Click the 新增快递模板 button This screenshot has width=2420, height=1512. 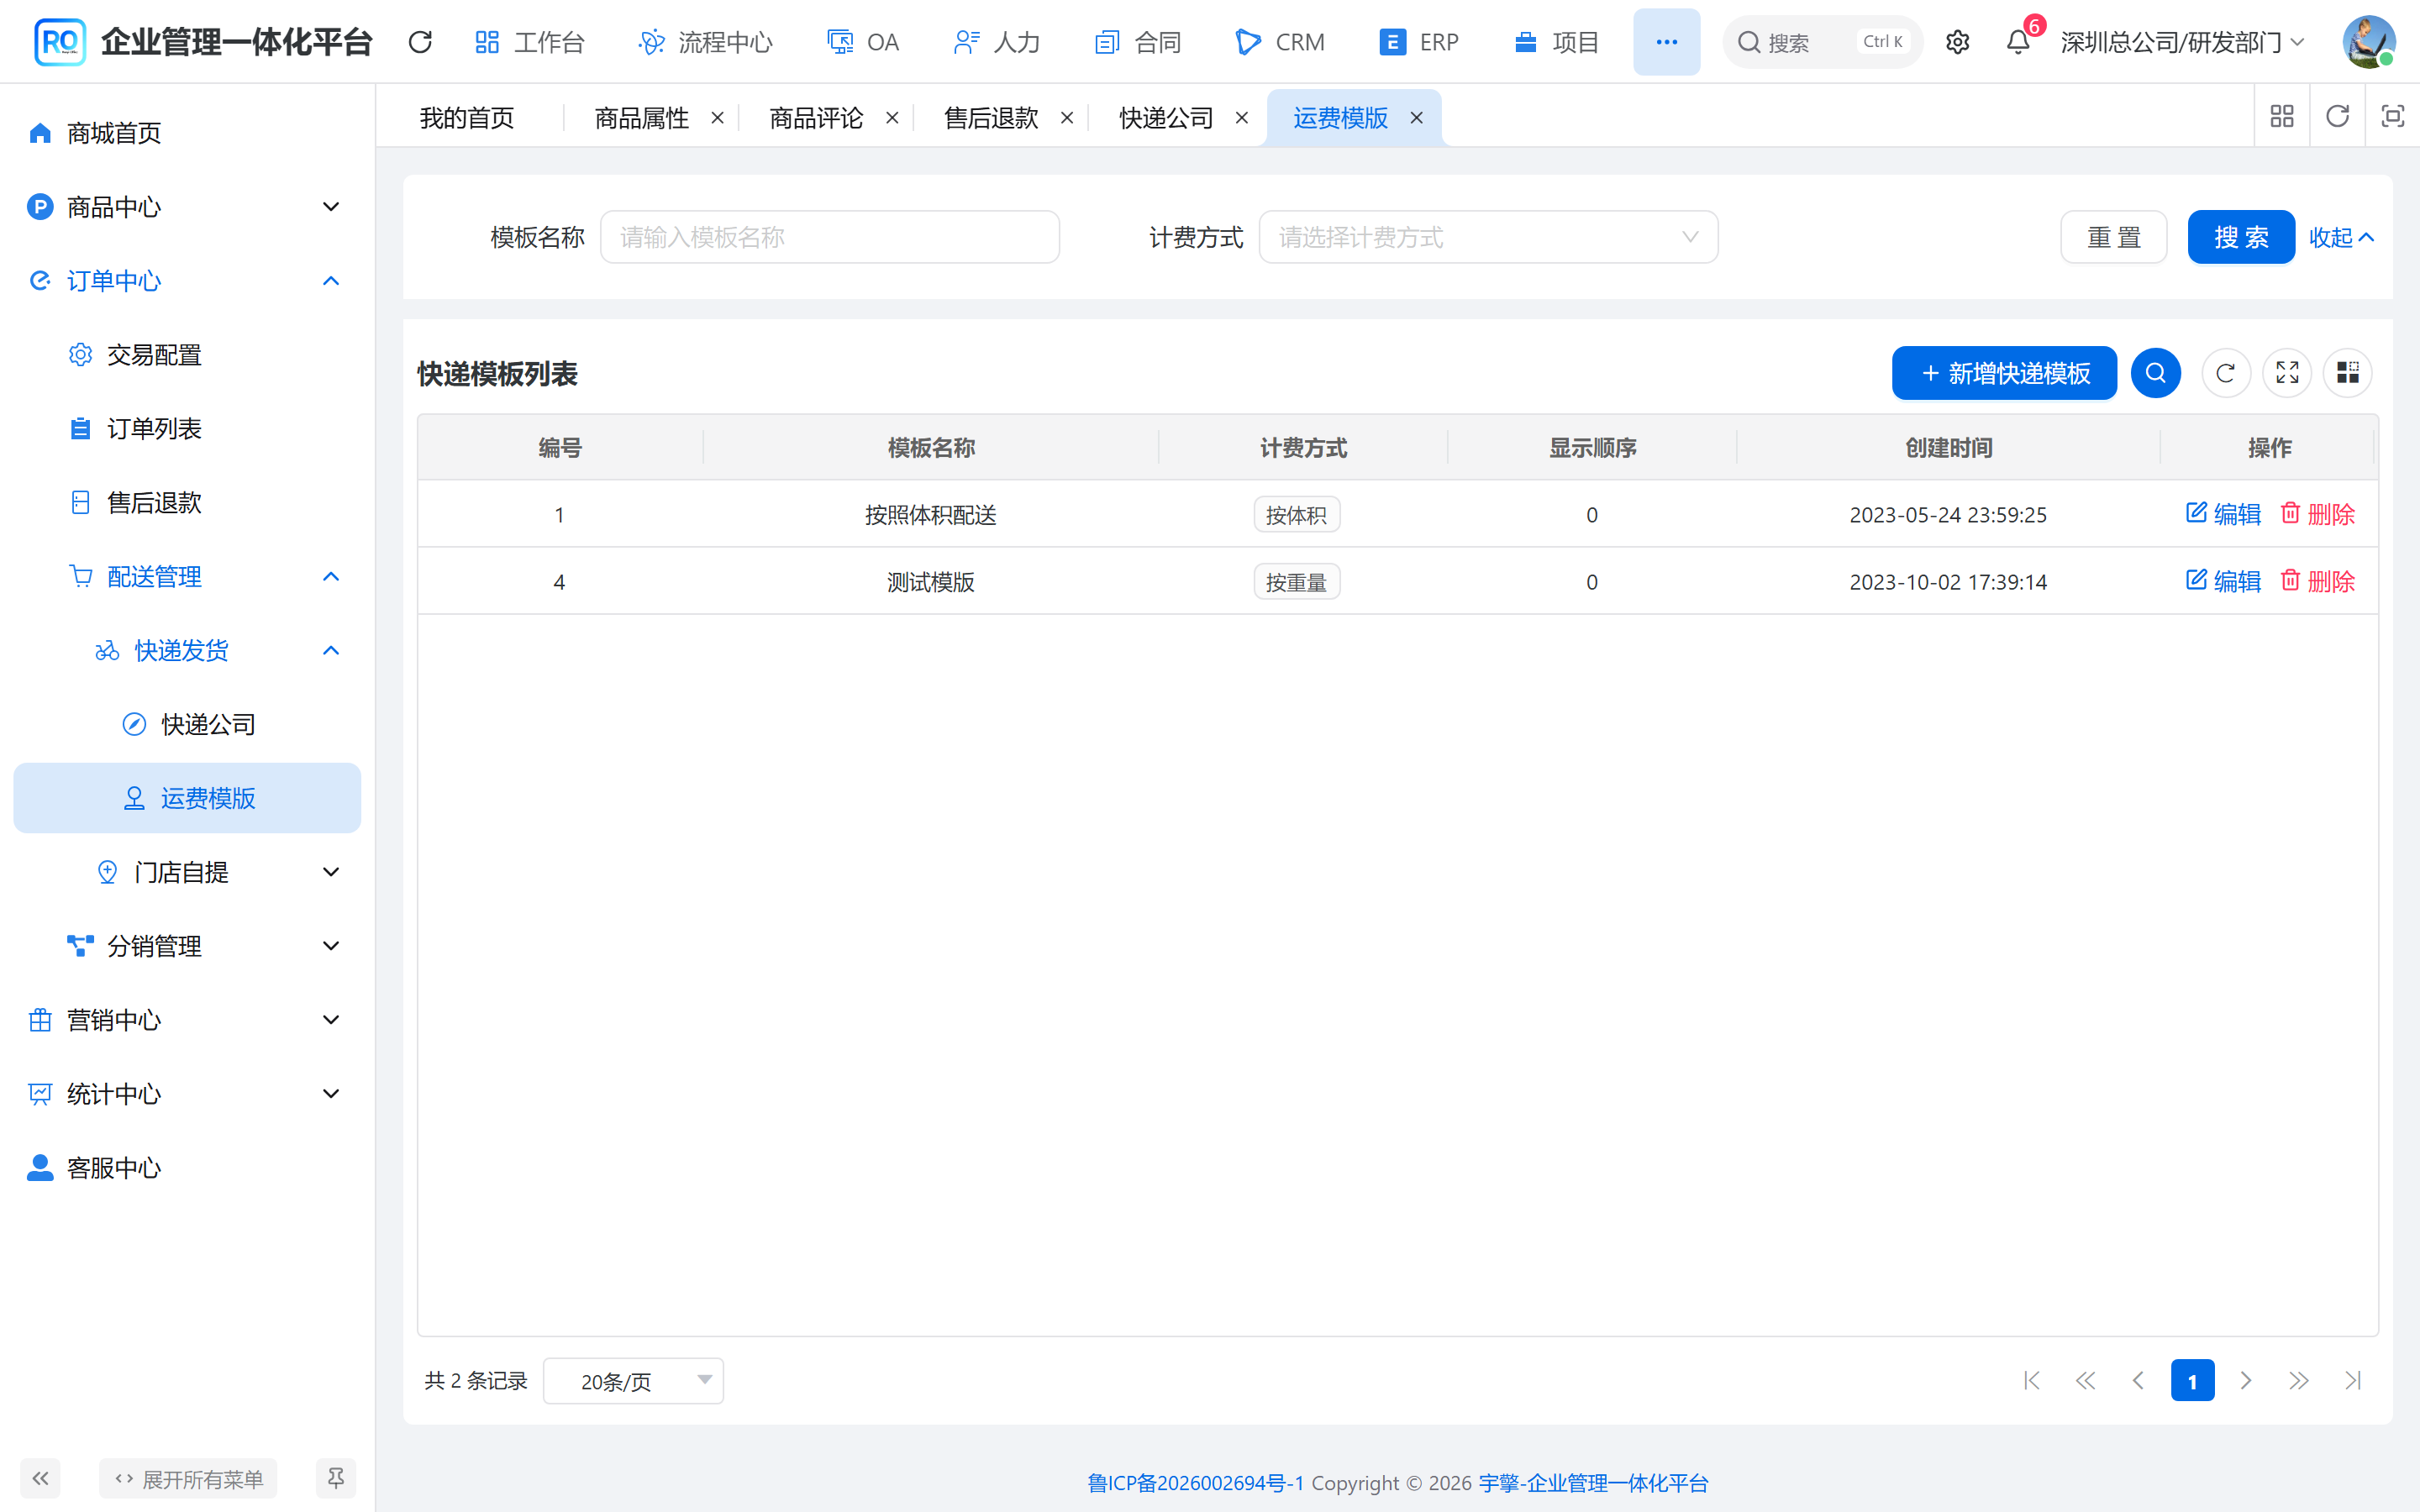pos(2004,373)
